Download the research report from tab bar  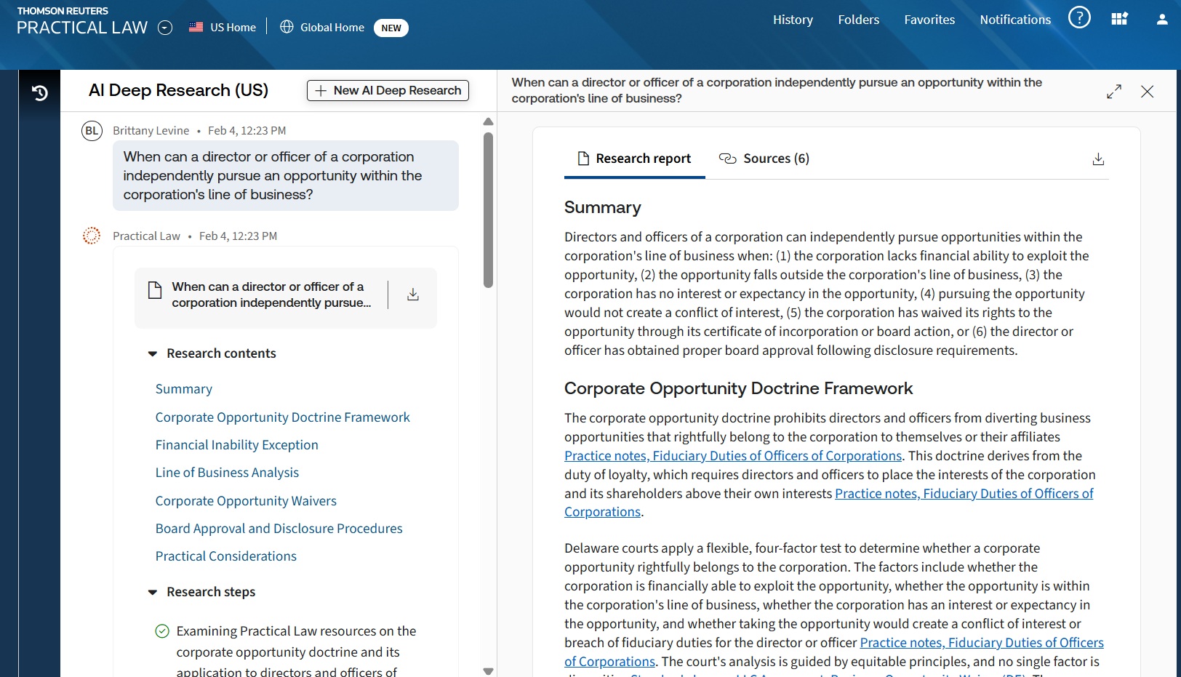point(1098,159)
